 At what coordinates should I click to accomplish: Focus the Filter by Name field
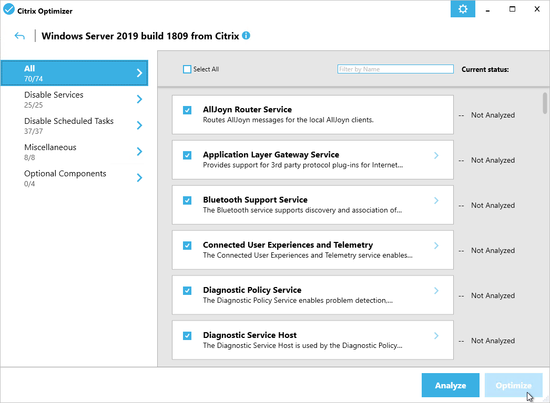tap(395, 69)
